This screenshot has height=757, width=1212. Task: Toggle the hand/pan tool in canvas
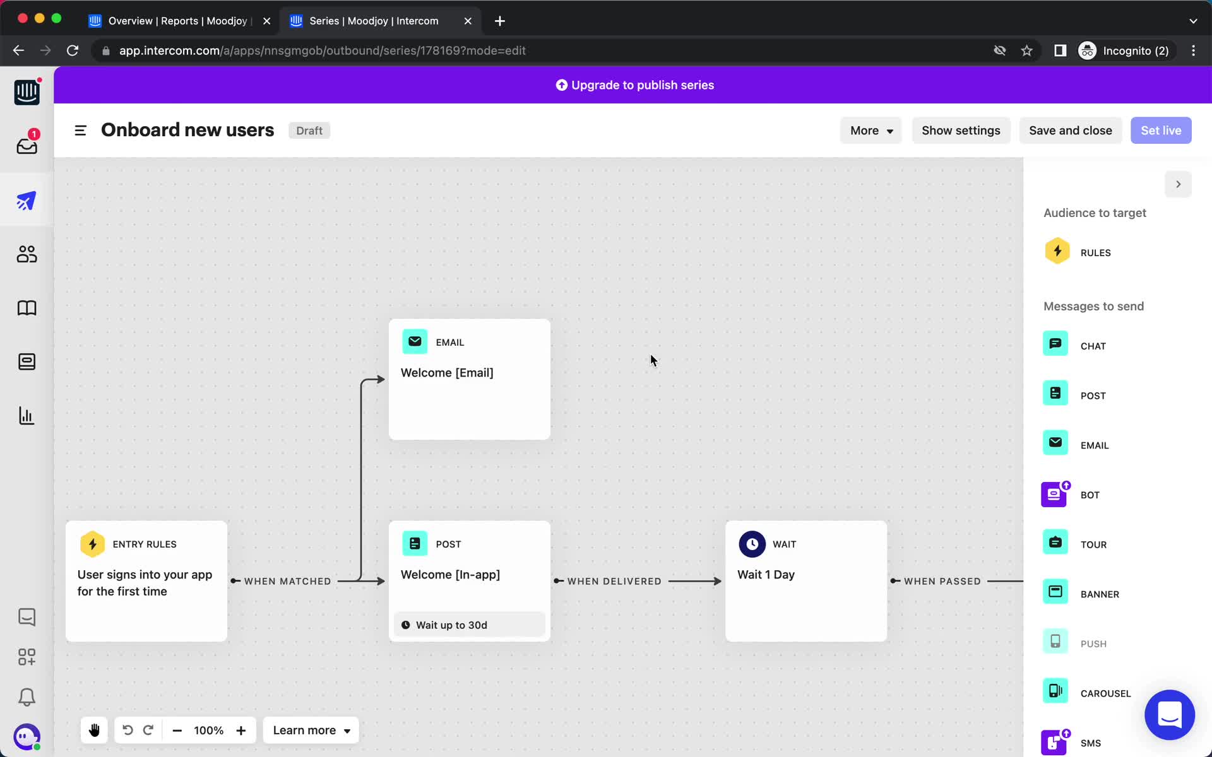[x=93, y=730]
